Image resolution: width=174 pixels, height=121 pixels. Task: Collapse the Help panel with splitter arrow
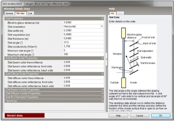coord(107,59)
